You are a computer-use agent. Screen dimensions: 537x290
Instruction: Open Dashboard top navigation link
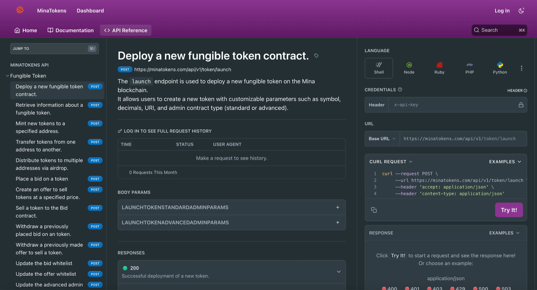(90, 11)
